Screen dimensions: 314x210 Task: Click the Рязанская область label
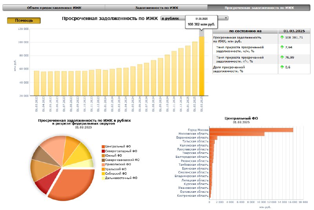pos(194,161)
